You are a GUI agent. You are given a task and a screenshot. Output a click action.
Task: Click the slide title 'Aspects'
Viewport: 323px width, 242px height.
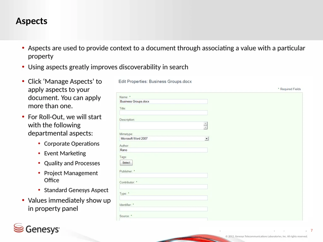point(32,21)
